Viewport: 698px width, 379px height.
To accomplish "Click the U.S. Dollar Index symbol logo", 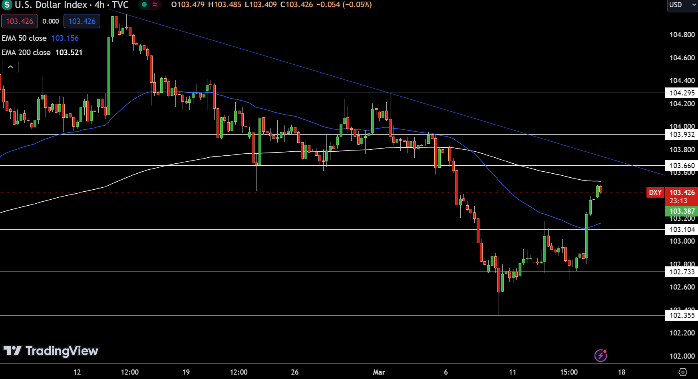I will [x=6, y=5].
